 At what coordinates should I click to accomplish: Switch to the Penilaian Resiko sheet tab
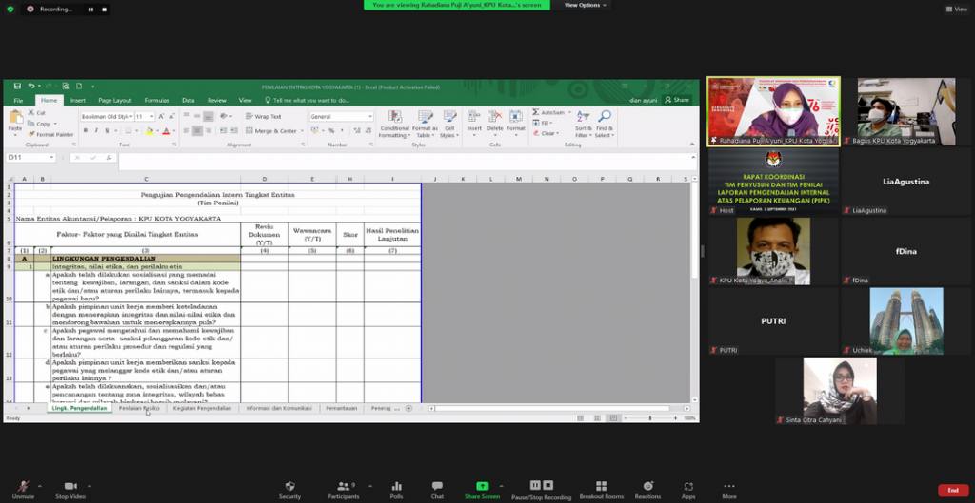pos(139,408)
